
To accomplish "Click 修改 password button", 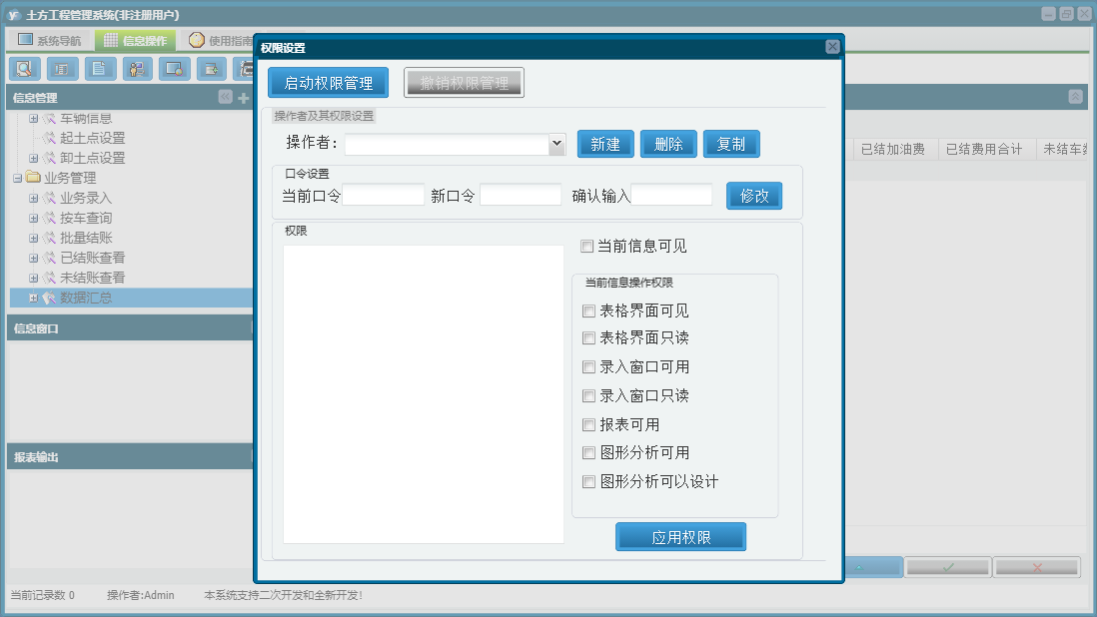I will coord(754,196).
